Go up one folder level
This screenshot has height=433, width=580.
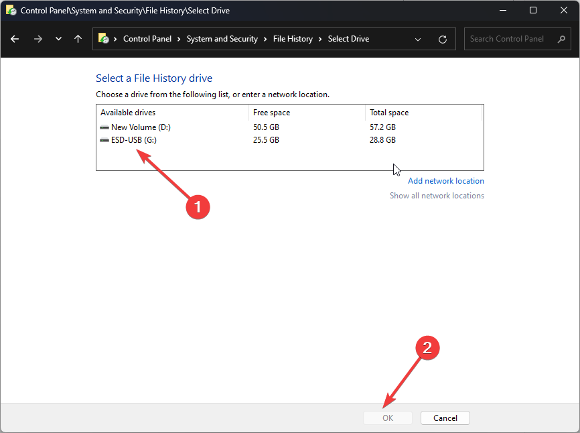click(x=78, y=39)
